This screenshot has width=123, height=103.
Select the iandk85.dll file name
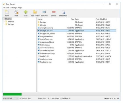44,56
